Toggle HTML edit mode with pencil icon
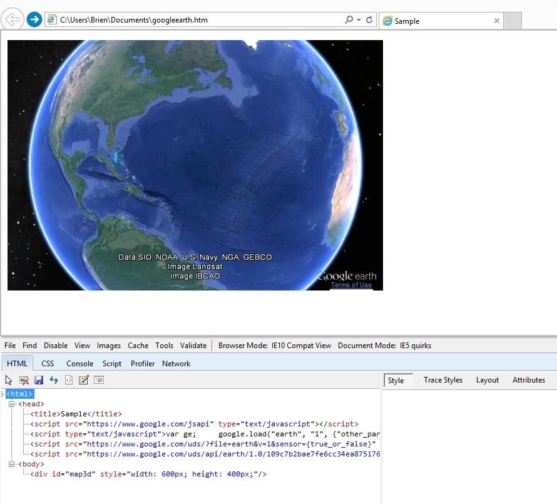 point(84,380)
